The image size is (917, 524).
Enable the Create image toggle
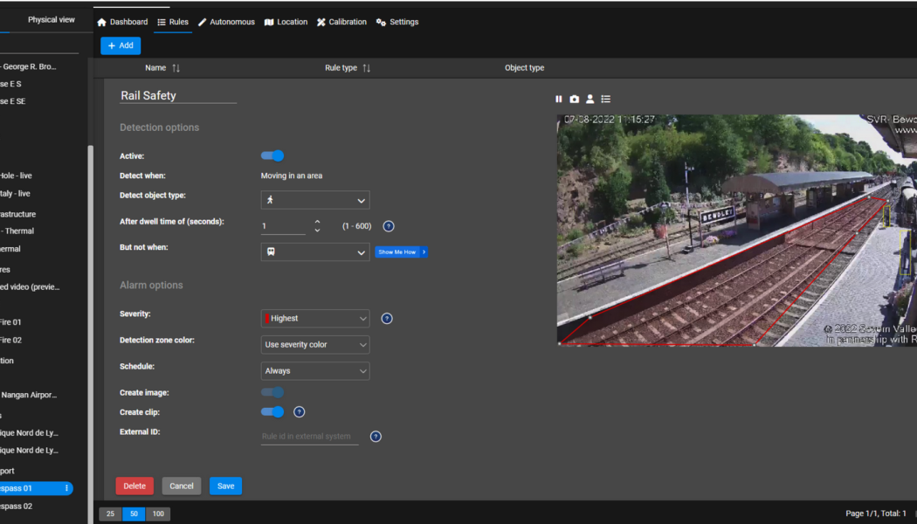pos(272,392)
